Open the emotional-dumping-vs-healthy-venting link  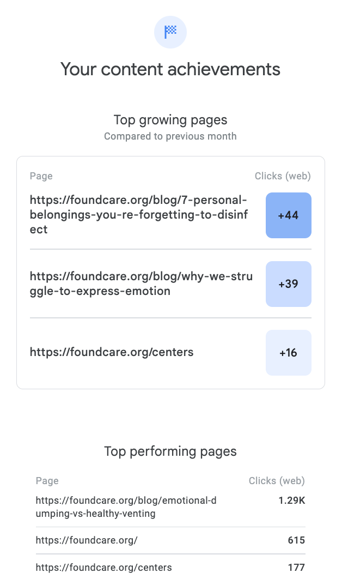click(x=126, y=507)
